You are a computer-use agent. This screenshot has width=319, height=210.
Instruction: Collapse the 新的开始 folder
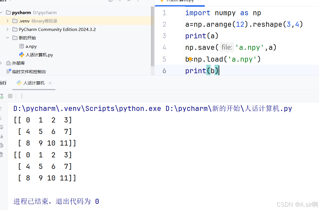(x=7, y=37)
